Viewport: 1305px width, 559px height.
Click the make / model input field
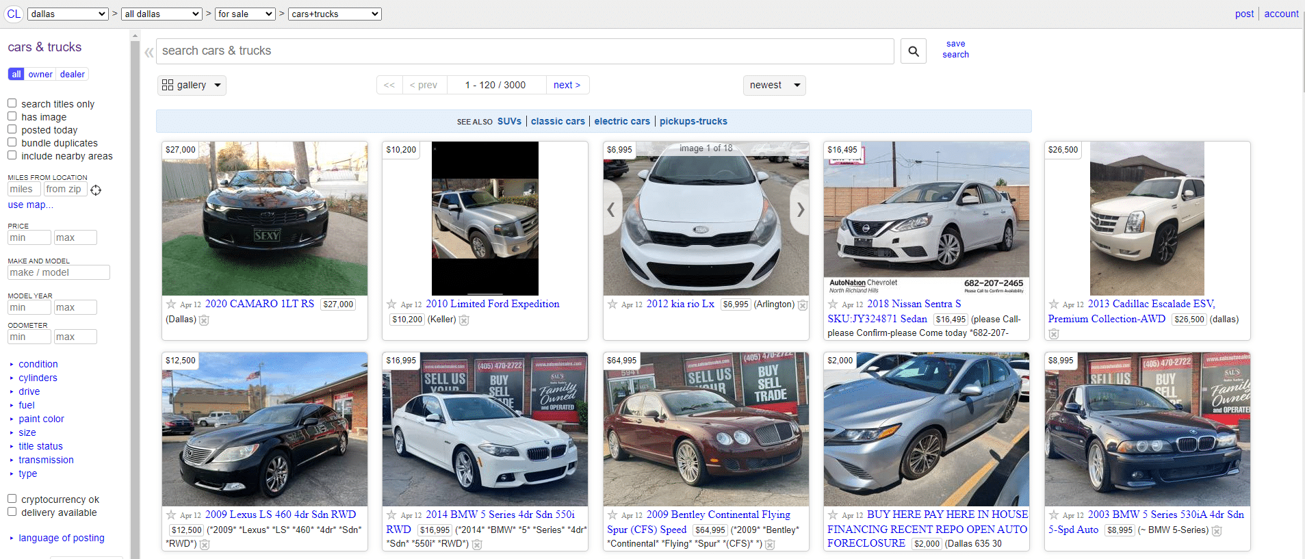click(59, 272)
